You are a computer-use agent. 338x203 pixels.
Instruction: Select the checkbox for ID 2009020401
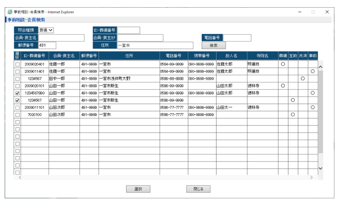(17, 64)
